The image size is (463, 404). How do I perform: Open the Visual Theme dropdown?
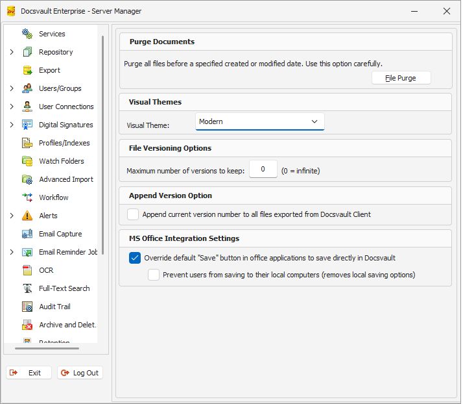[x=259, y=121]
